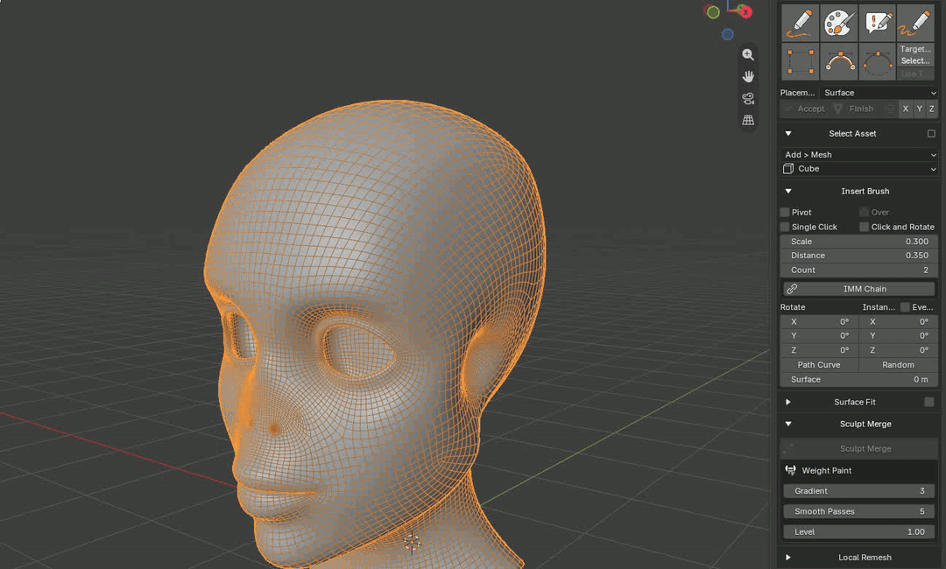Click the Gradient field showing 3
Image resolution: width=946 pixels, height=569 pixels.
click(x=859, y=490)
